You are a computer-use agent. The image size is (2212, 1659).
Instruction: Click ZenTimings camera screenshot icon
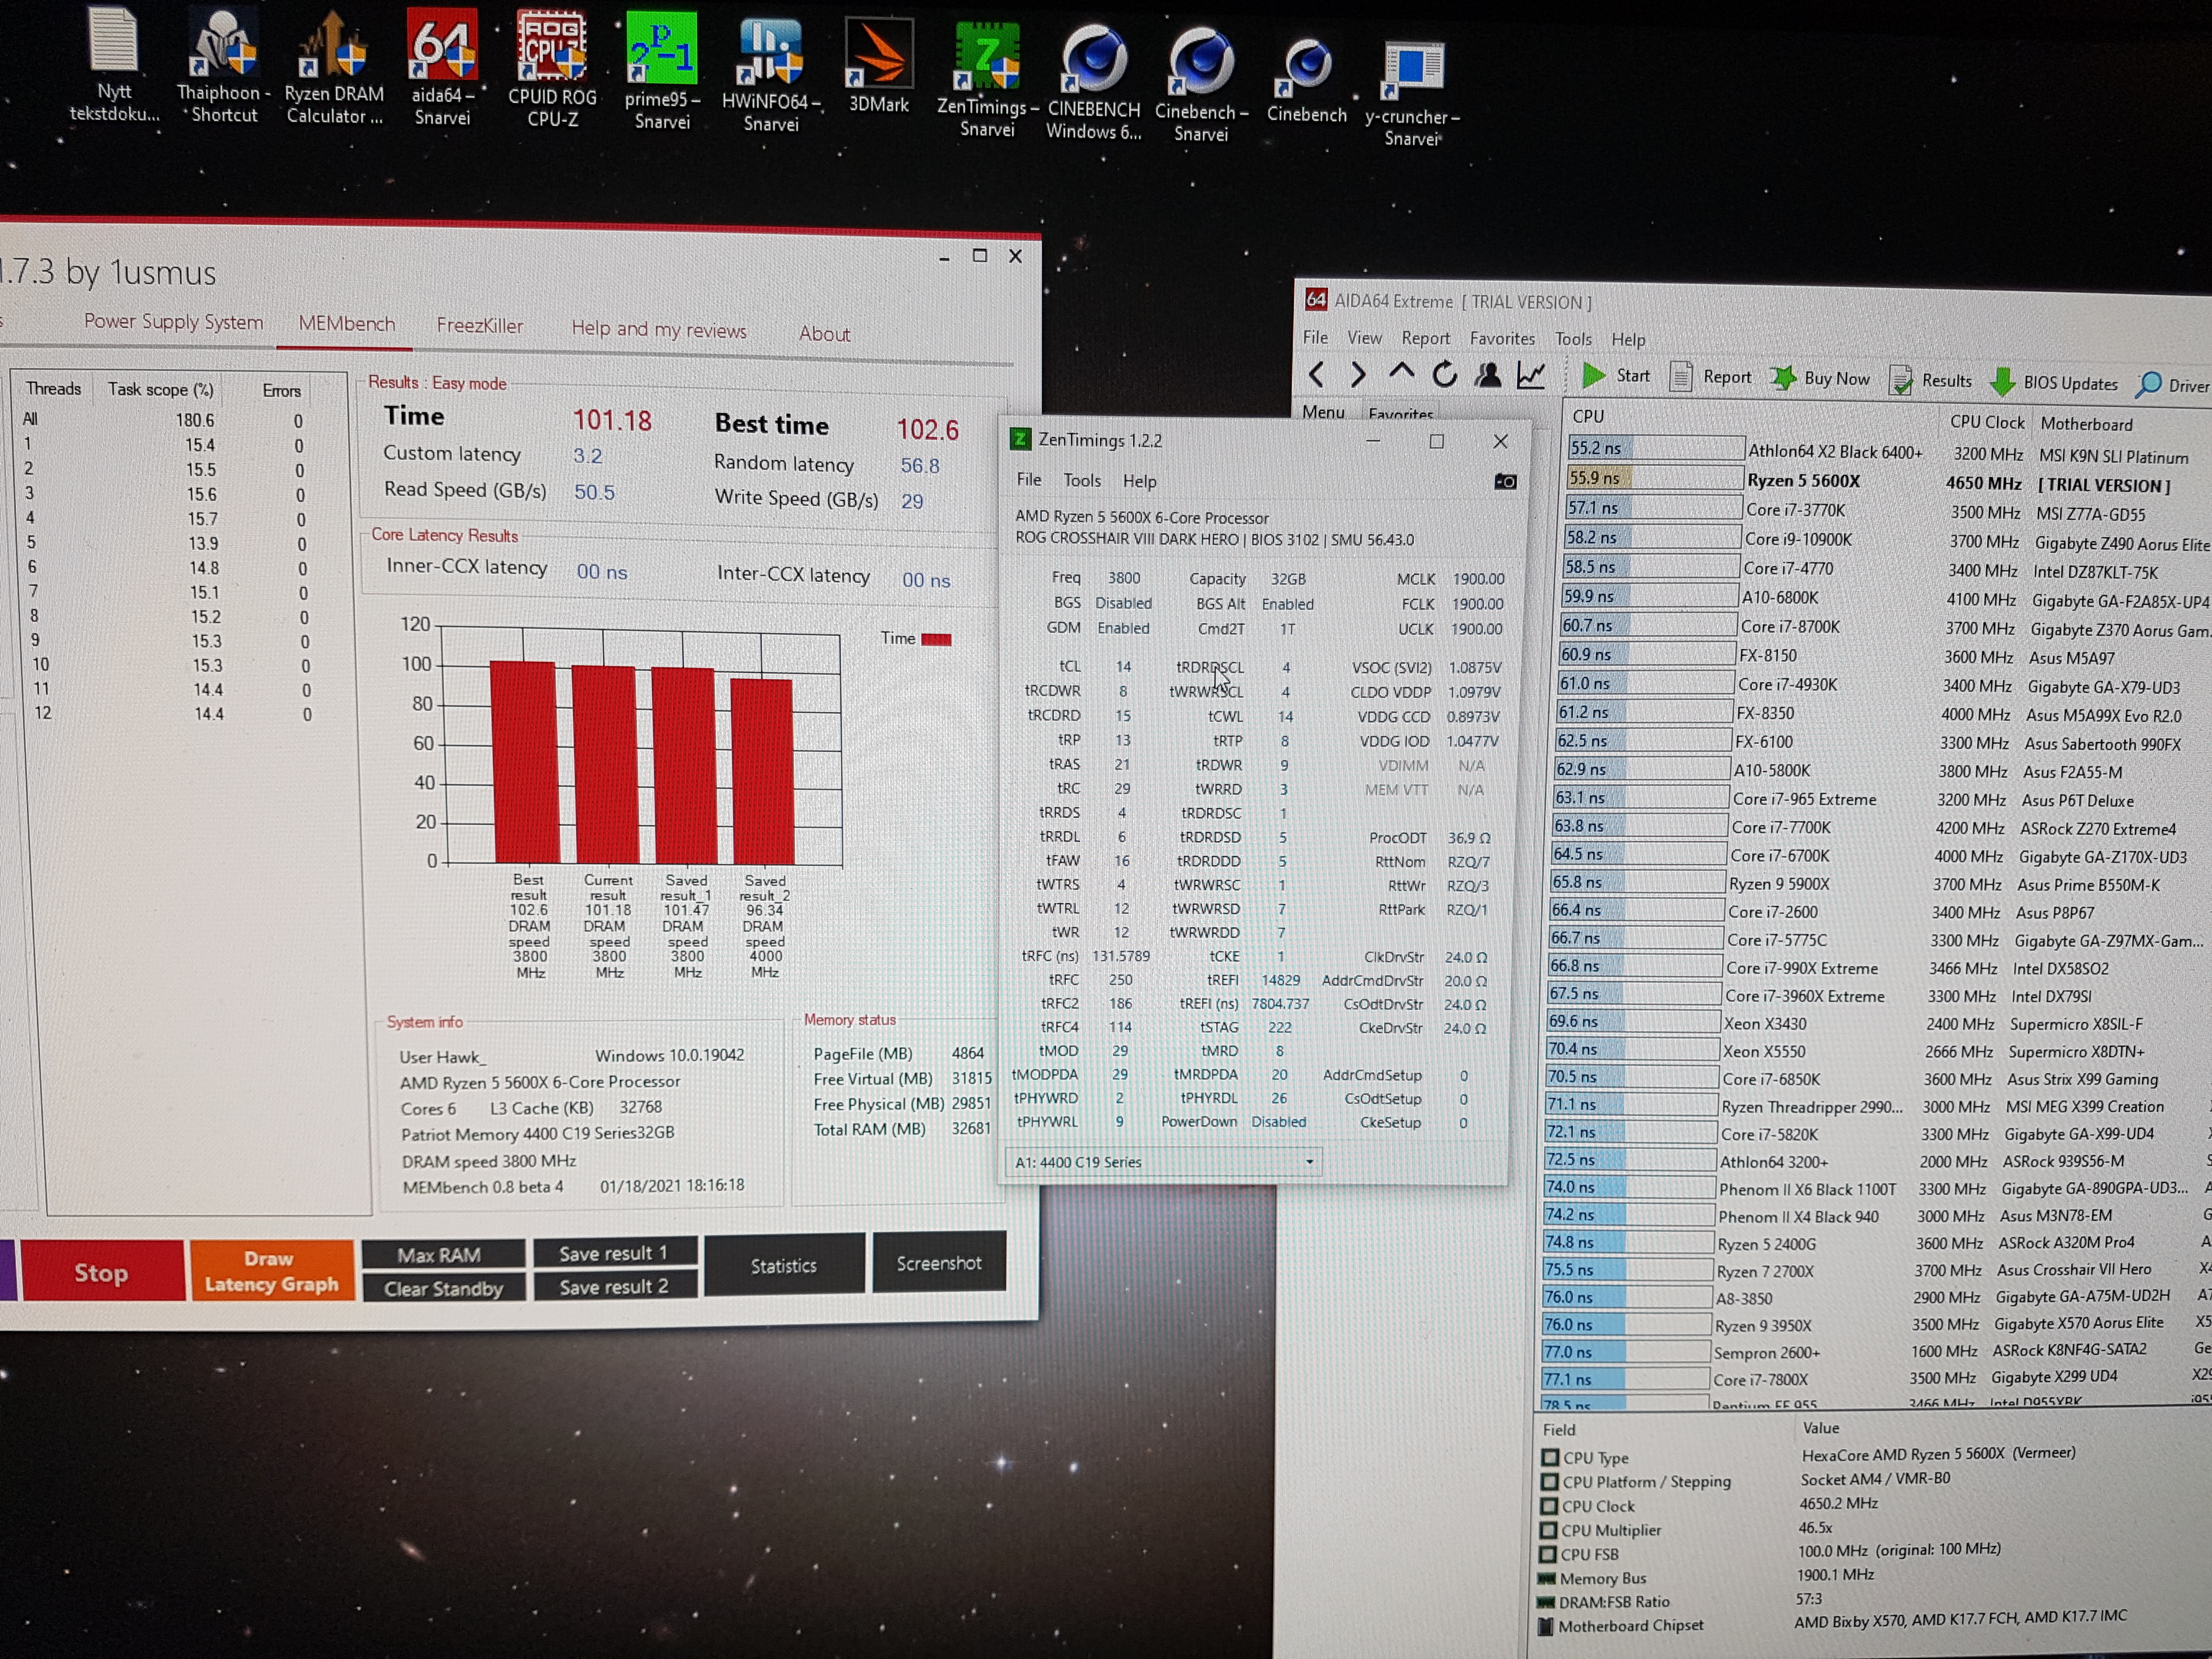pos(1505,482)
